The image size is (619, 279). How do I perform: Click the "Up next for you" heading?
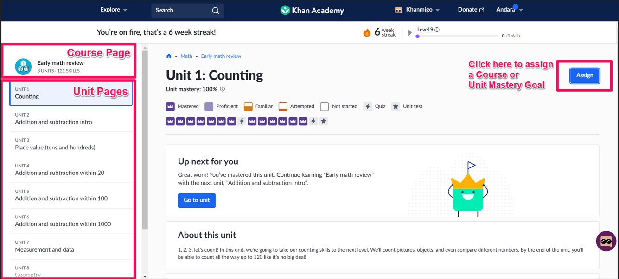[x=208, y=161]
